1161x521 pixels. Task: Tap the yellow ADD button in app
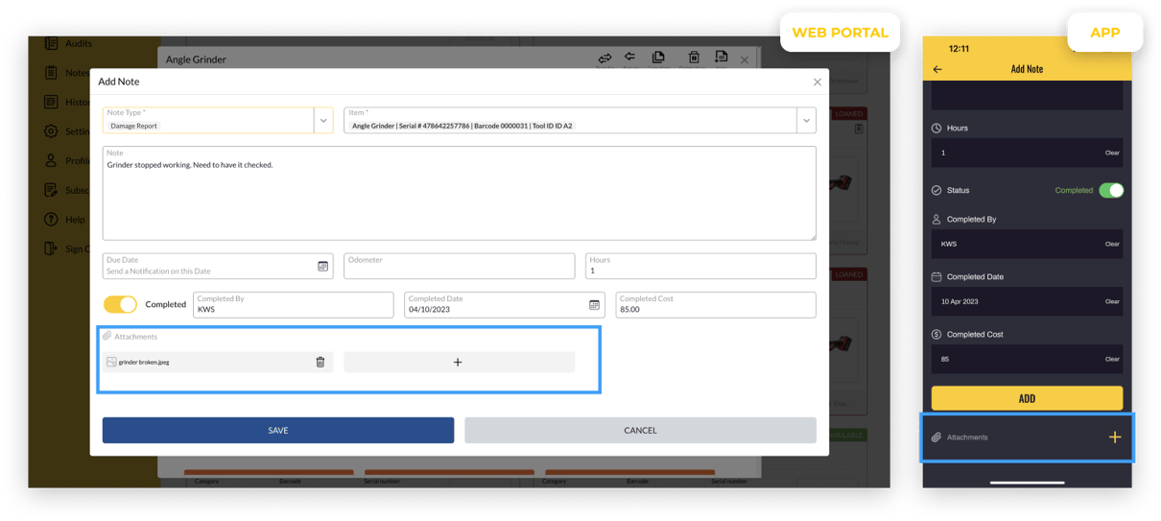point(1027,398)
